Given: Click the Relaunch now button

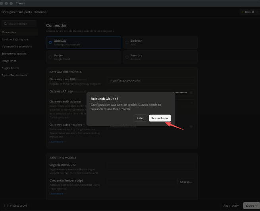Looking at the screenshot, I should pyautogui.click(x=160, y=118).
